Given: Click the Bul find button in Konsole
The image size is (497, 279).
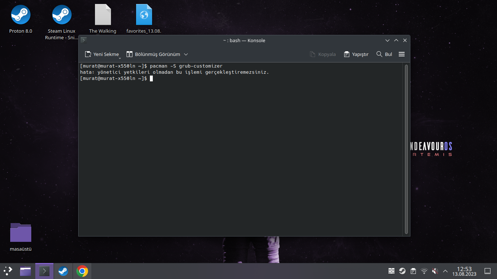Looking at the screenshot, I should pyautogui.click(x=384, y=54).
